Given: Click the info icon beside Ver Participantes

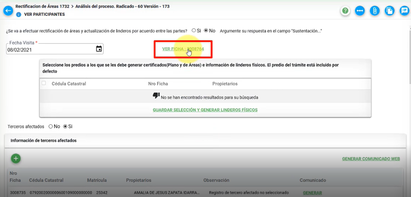Looking at the screenshot, I should (x=19, y=15).
